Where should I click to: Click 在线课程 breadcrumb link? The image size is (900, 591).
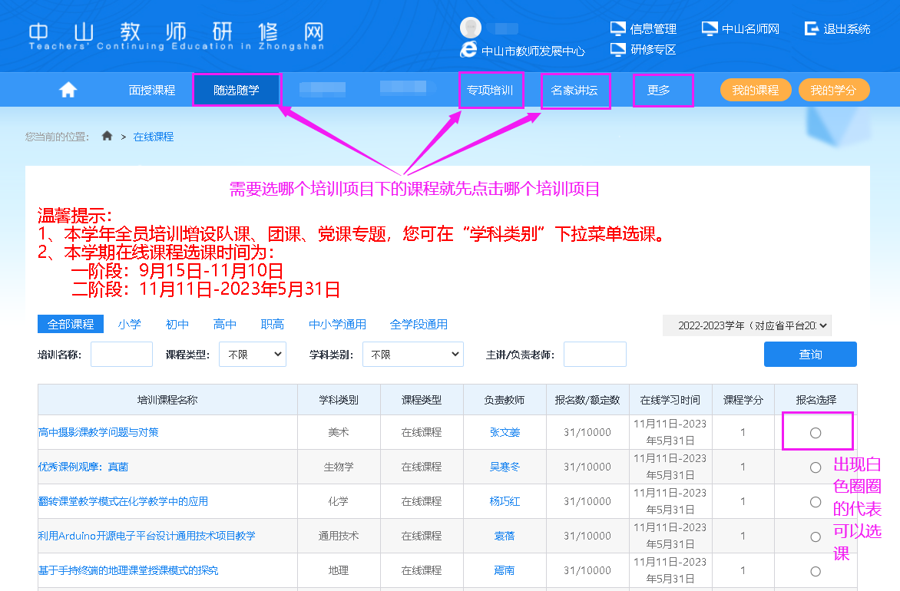pos(154,137)
